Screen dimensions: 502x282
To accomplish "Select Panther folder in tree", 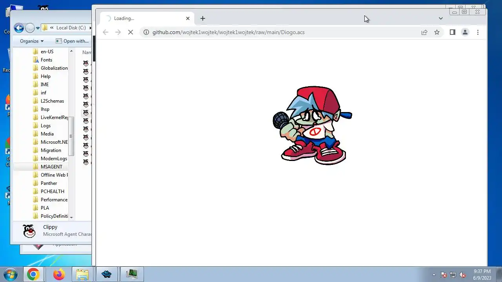I will coord(49,183).
